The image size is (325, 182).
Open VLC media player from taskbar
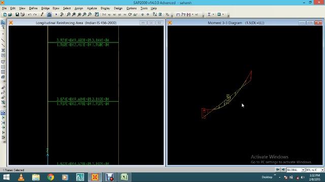click(x=21, y=177)
